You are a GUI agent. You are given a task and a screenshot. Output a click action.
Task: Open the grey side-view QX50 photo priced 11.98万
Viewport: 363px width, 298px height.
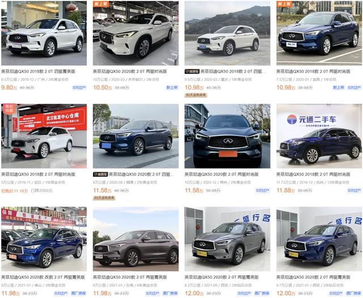tap(136, 239)
